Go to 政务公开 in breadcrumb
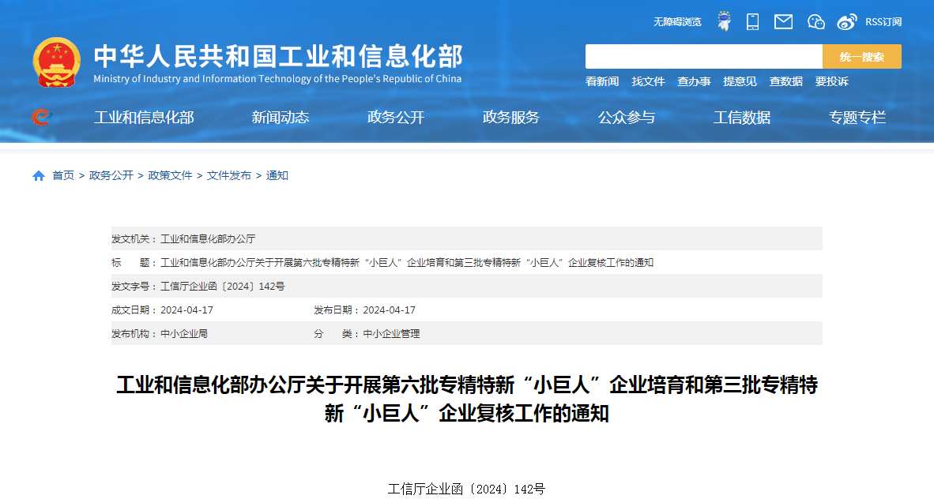 pos(111,175)
